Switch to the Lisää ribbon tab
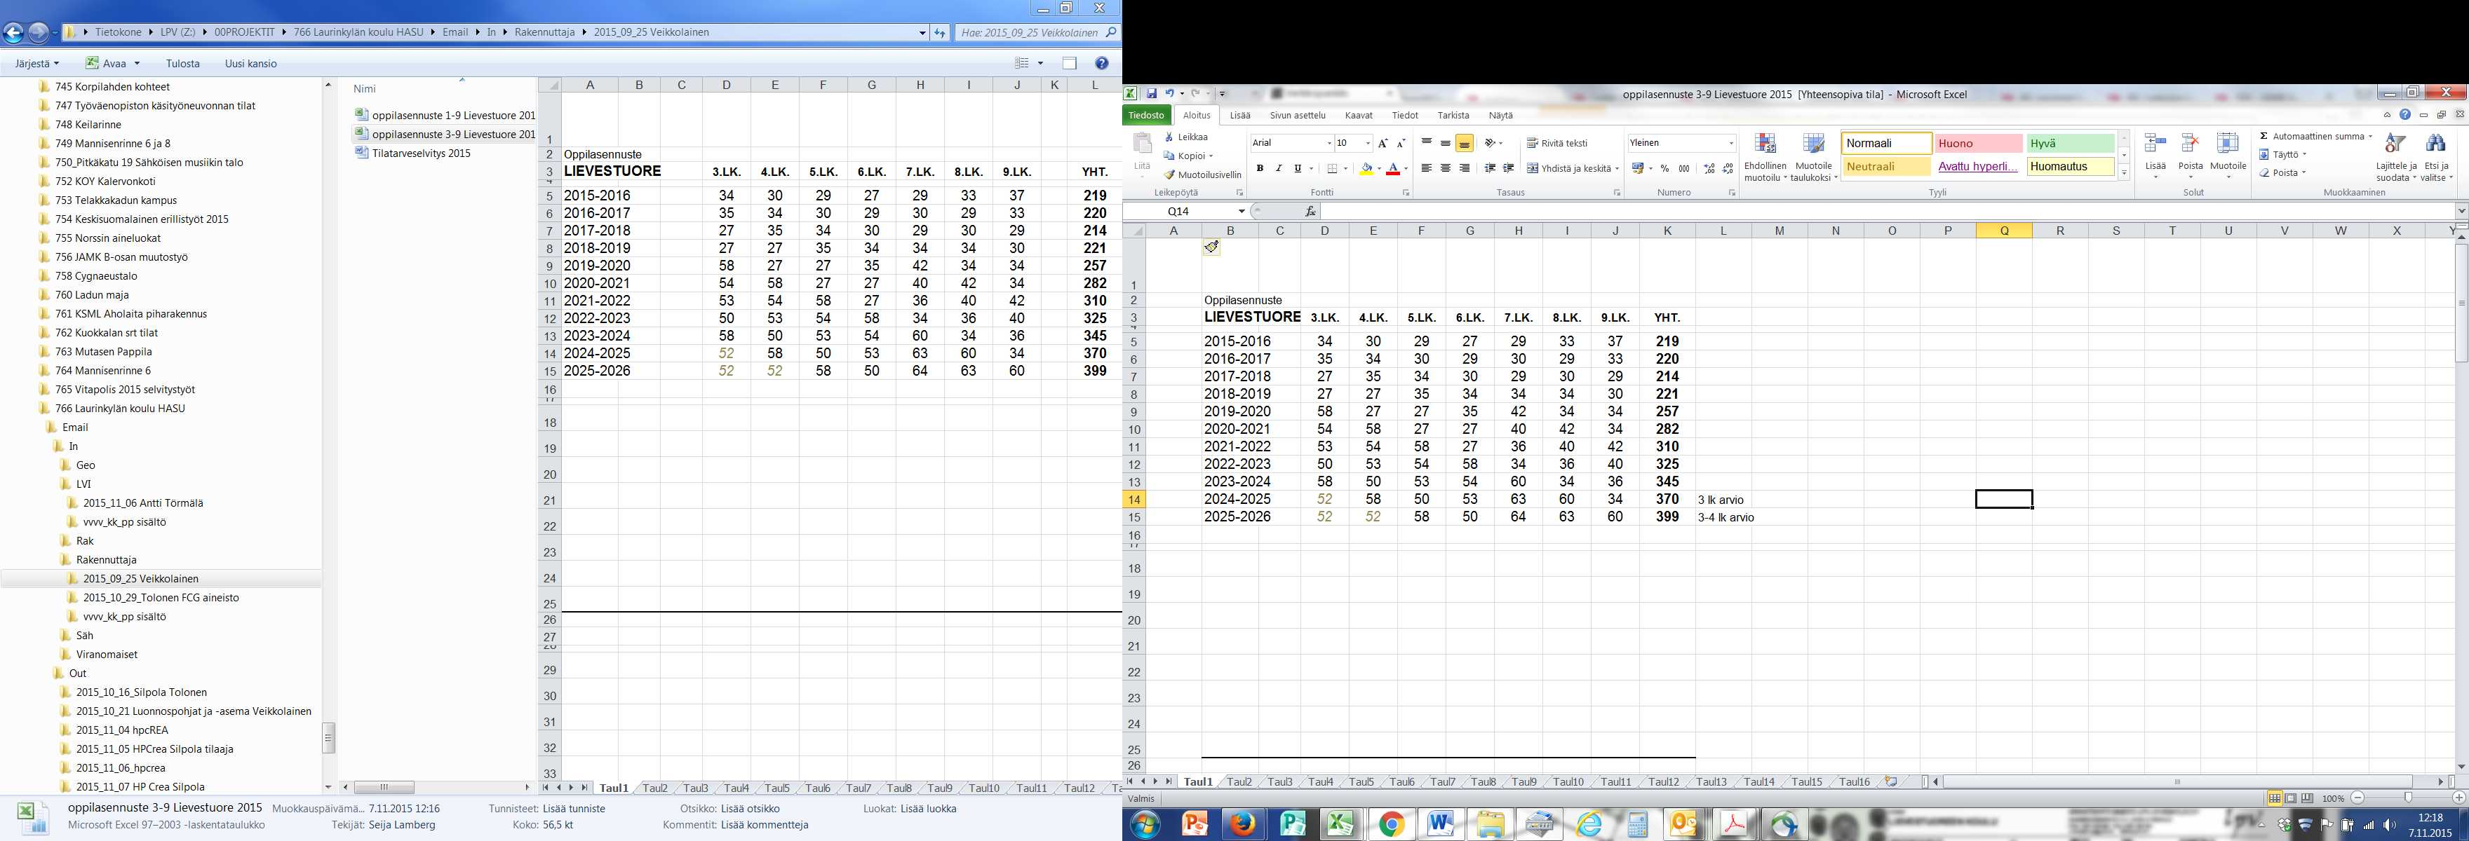Screen dimensions: 2469x841 tap(1239, 115)
